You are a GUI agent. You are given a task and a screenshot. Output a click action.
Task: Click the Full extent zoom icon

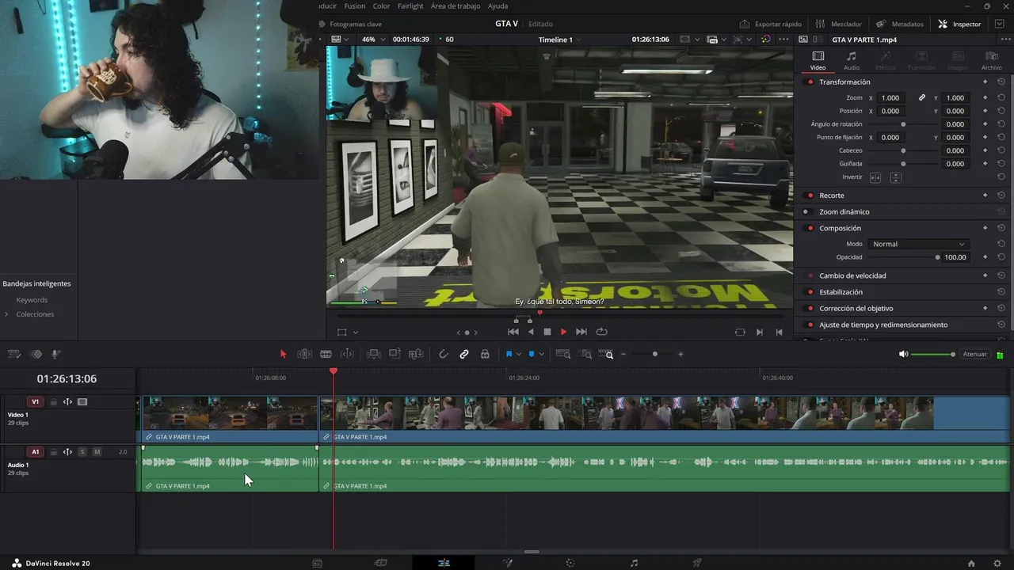pyautogui.click(x=563, y=354)
